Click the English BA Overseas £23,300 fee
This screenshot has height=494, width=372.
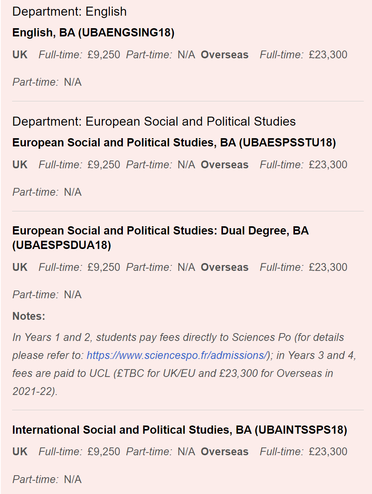328,55
